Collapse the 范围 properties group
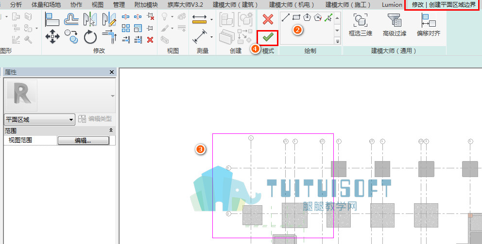482x244 pixels. coord(111,130)
